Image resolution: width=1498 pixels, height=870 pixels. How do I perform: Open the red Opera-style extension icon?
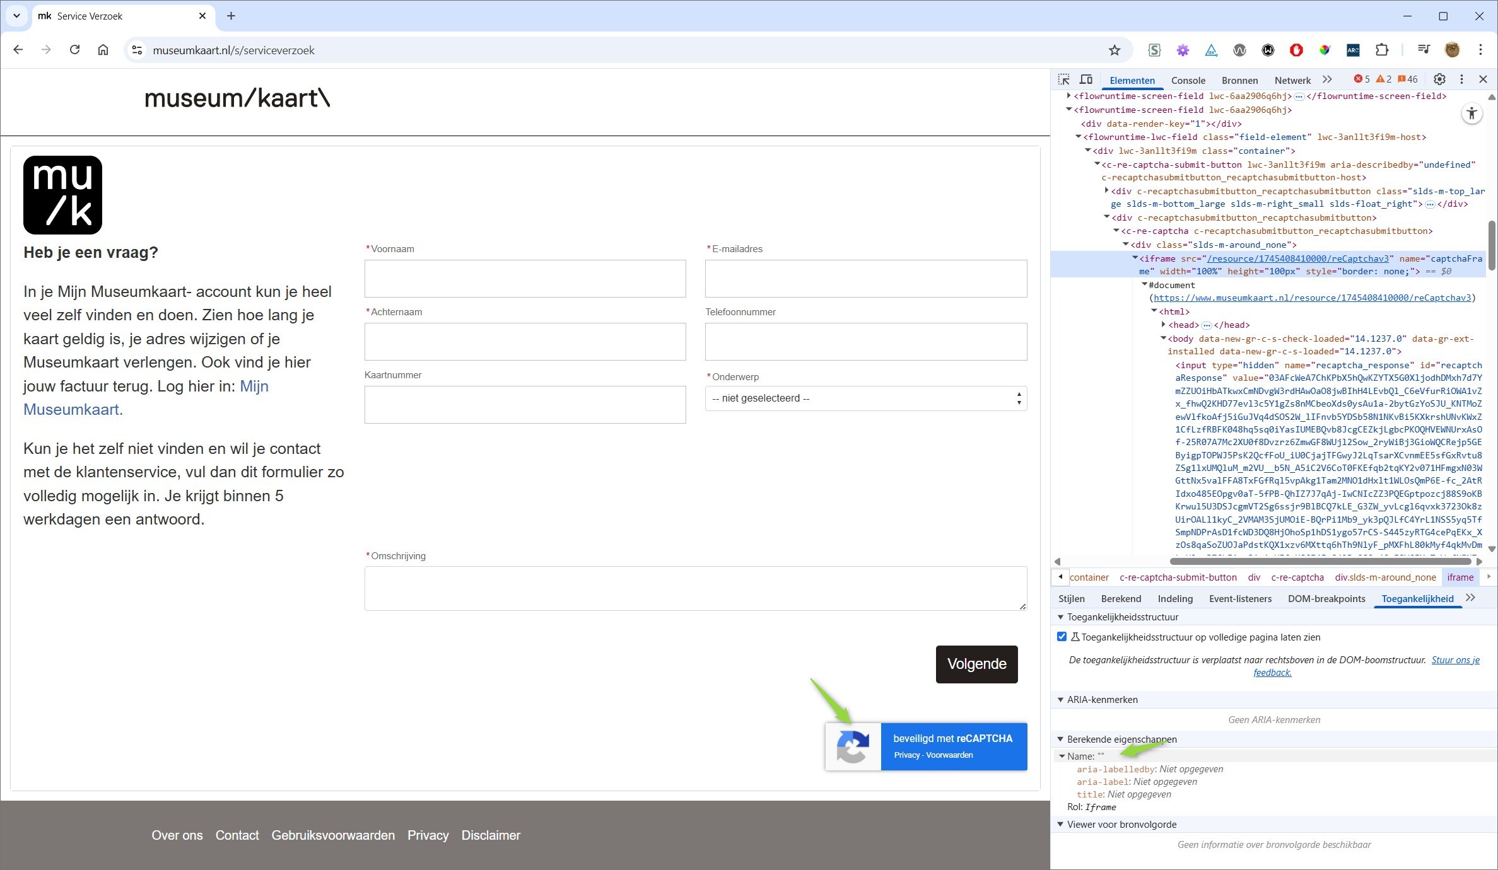tap(1296, 50)
